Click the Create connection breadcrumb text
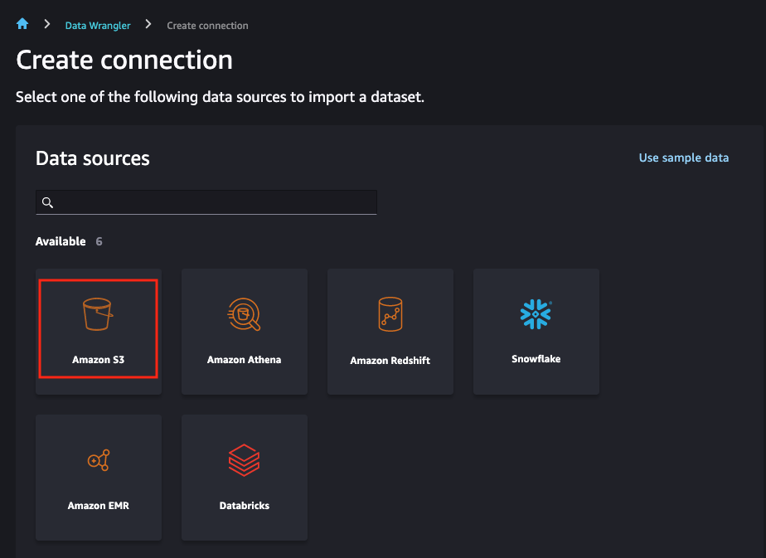 click(207, 26)
